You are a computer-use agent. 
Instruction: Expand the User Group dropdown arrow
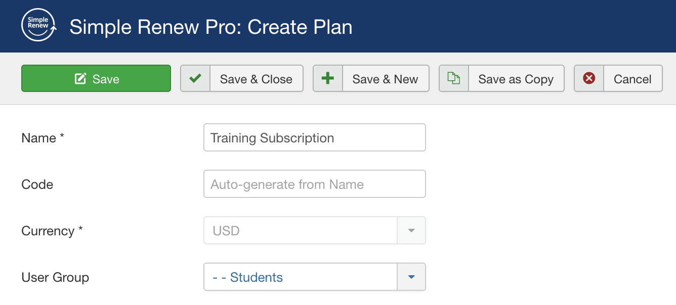(411, 277)
